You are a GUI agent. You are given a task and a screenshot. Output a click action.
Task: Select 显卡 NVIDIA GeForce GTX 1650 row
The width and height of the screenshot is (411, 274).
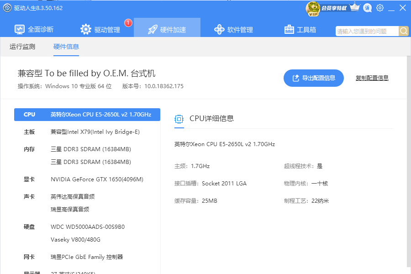(87, 179)
